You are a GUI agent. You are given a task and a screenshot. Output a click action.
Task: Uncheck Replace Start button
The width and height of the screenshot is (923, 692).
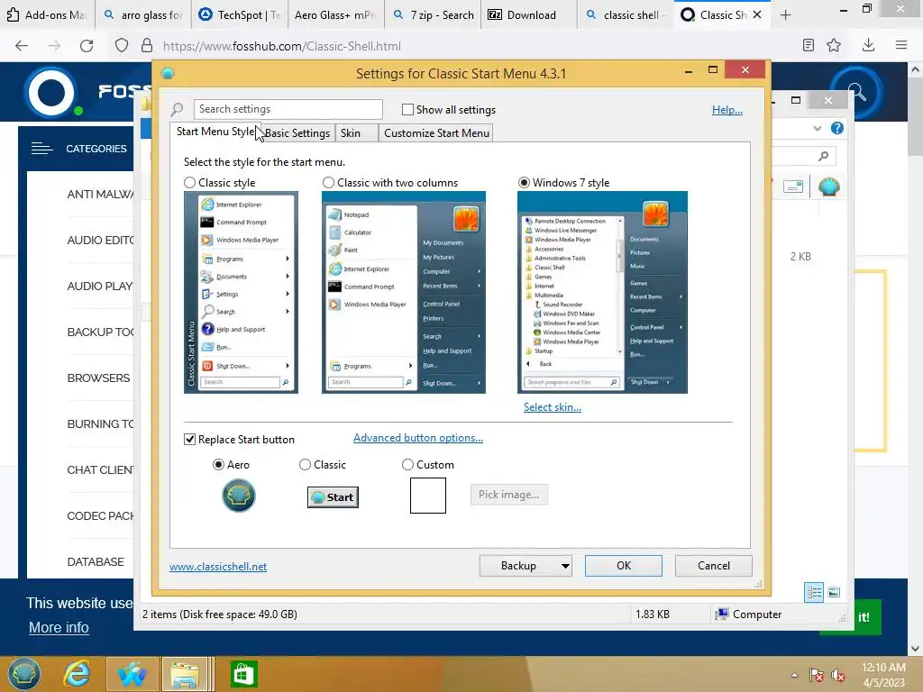[x=189, y=440]
